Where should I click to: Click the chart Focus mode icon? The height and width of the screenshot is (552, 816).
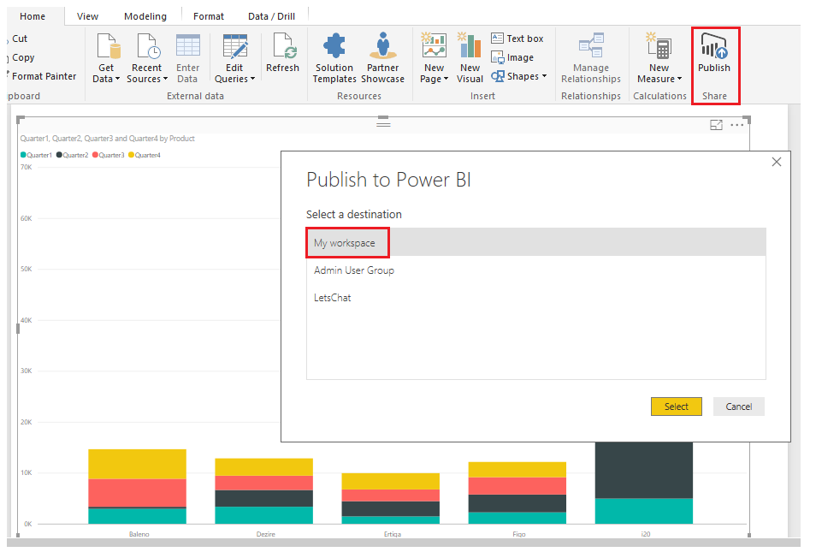716,125
